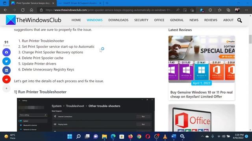Open File Explorer from the taskbar
The height and width of the screenshot is (141, 252).
pyautogui.click(x=104, y=136)
